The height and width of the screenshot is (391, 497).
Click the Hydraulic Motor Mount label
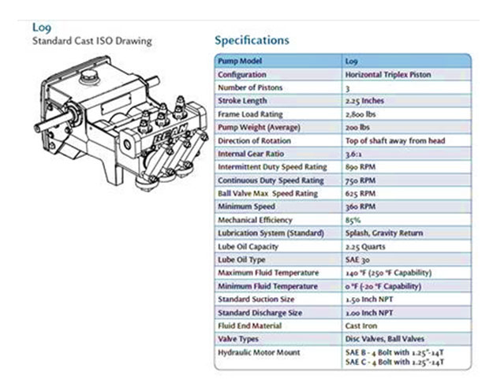[259, 352]
